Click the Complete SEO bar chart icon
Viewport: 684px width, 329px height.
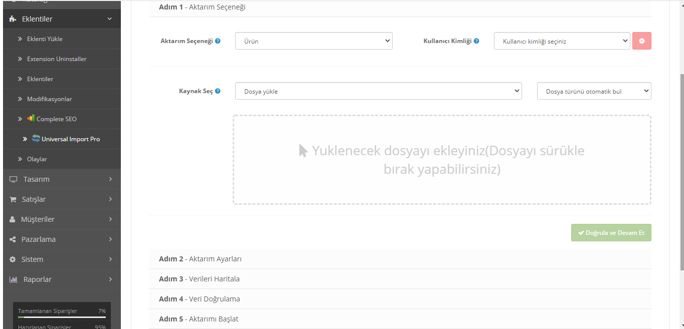pos(31,119)
